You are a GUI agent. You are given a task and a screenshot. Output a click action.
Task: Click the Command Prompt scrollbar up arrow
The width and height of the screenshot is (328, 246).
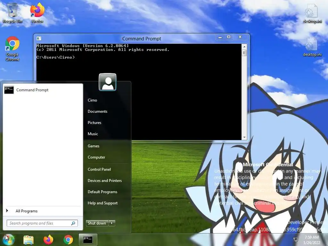(244, 47)
